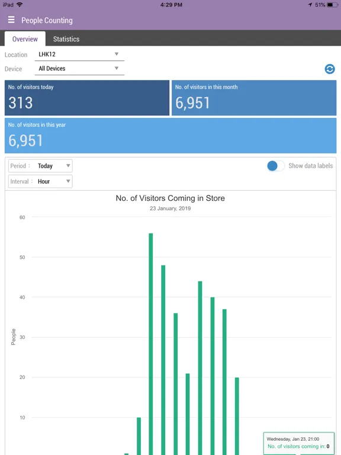Click the 4:29 PM clock in status bar
Image resolution: width=341 pixels, height=455 pixels.
tap(171, 5)
